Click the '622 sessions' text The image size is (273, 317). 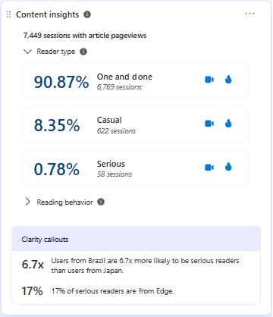coord(116,131)
